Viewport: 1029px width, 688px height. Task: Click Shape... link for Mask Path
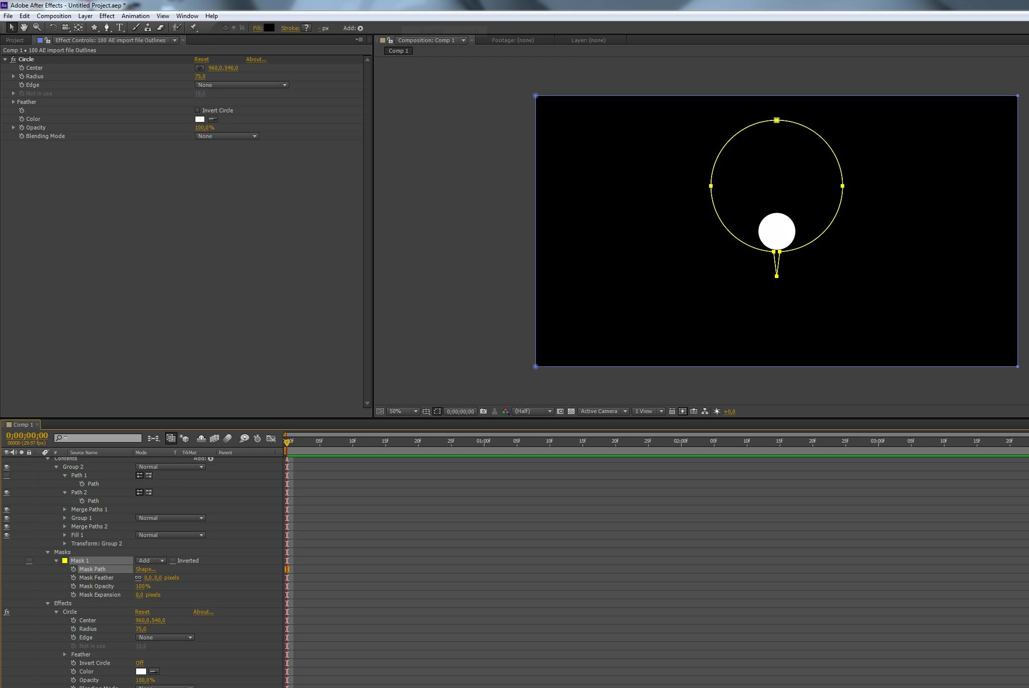(145, 569)
